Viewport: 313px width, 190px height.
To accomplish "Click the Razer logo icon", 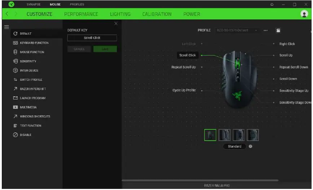I will tap(12, 4).
